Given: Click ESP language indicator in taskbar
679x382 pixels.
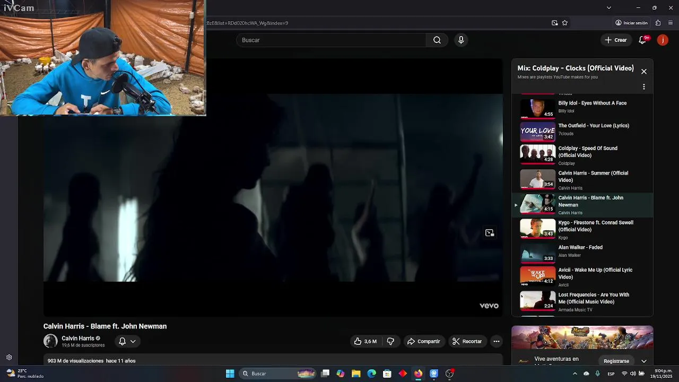Looking at the screenshot, I should [611, 374].
